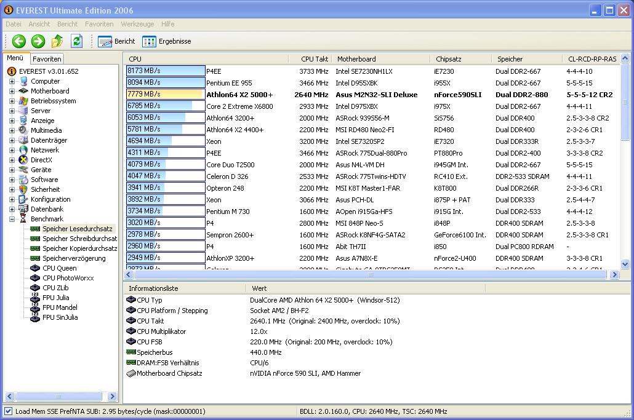Select the Motherboard tree icon
The width and height of the screenshot is (634, 420).
[24, 91]
